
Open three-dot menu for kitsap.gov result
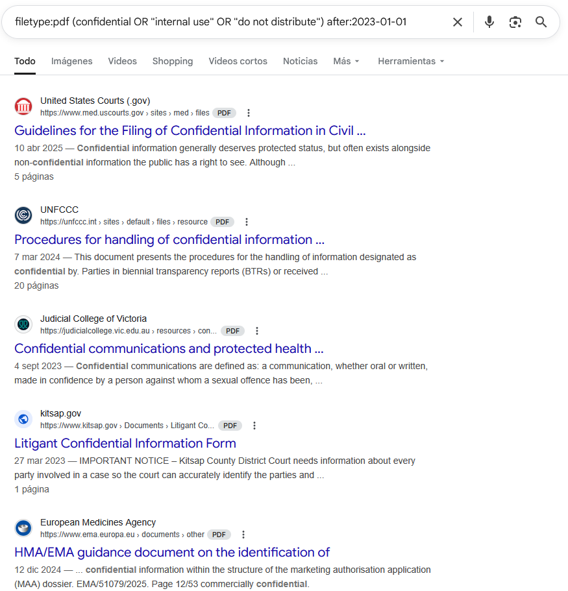click(254, 426)
